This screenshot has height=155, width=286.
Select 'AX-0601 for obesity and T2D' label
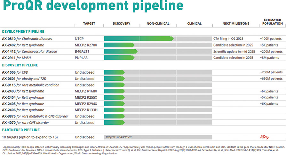coord(24,79)
